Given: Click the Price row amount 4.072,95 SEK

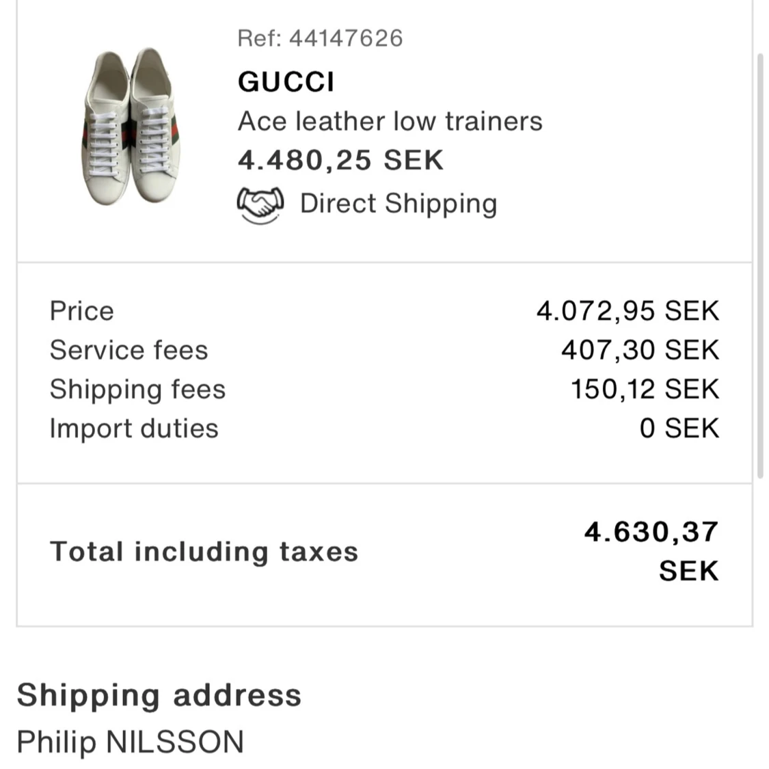Looking at the screenshot, I should (628, 310).
